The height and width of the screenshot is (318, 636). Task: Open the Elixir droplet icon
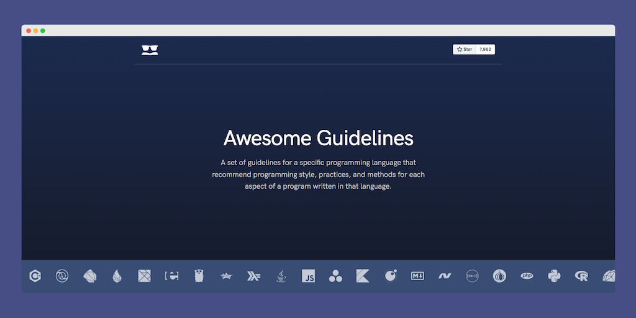point(117,276)
